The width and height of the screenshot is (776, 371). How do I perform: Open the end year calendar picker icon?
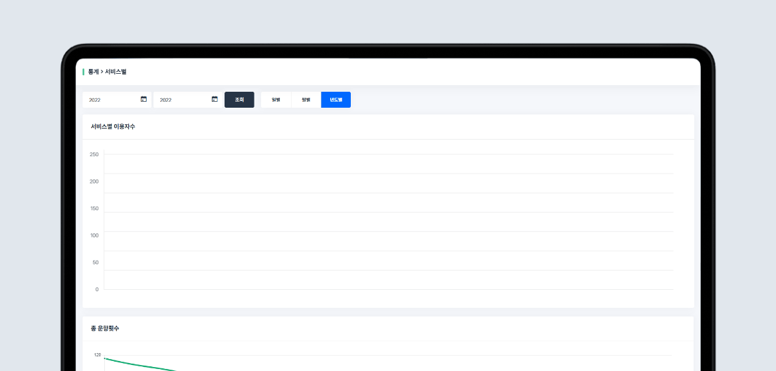(x=215, y=99)
